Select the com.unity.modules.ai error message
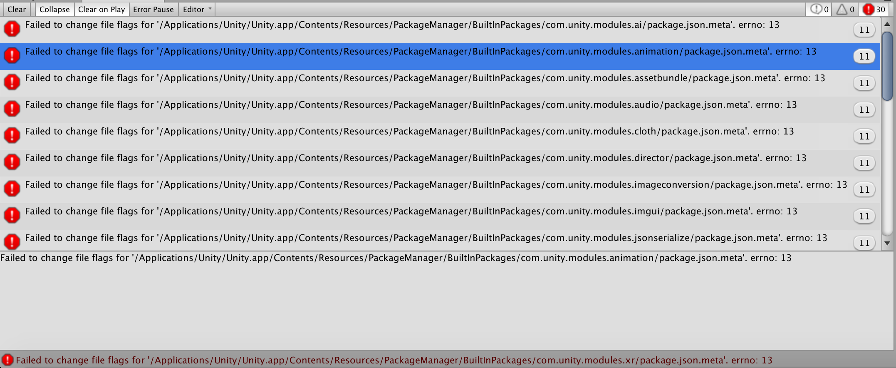The height and width of the screenshot is (368, 896). click(440, 30)
